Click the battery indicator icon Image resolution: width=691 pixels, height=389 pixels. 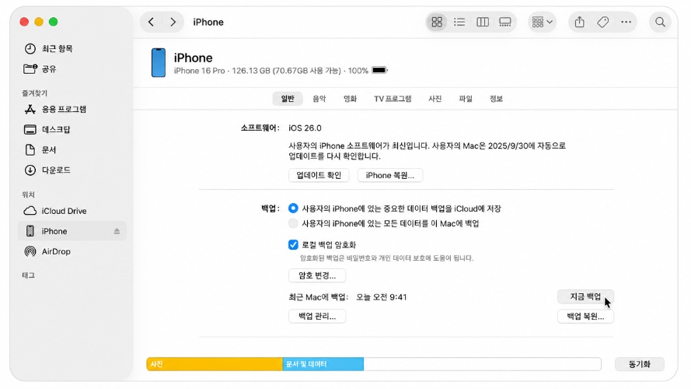pos(379,70)
